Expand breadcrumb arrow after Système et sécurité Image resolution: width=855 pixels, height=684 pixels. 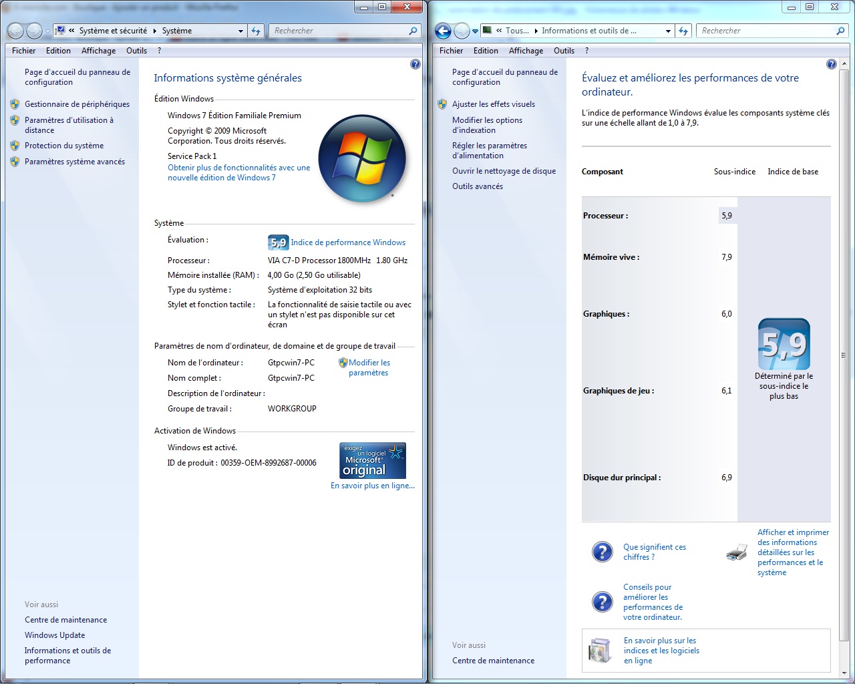click(x=155, y=31)
